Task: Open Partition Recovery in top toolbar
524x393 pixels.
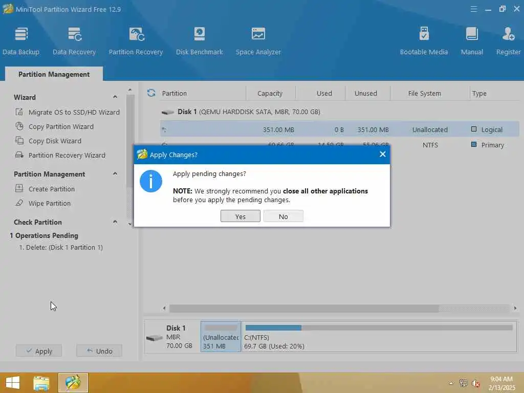Action: pyautogui.click(x=136, y=41)
